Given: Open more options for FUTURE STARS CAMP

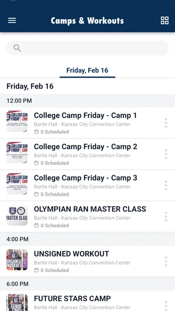Looking at the screenshot, I should (166, 306).
